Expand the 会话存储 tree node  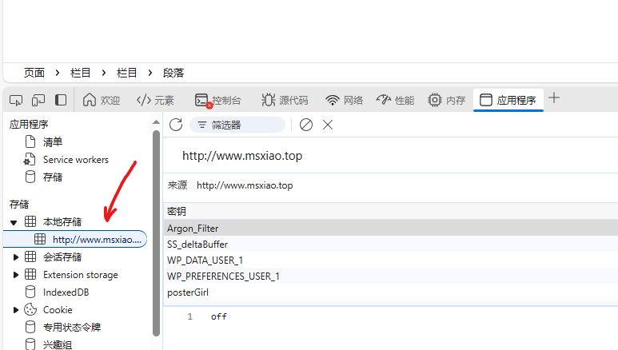coord(16,257)
